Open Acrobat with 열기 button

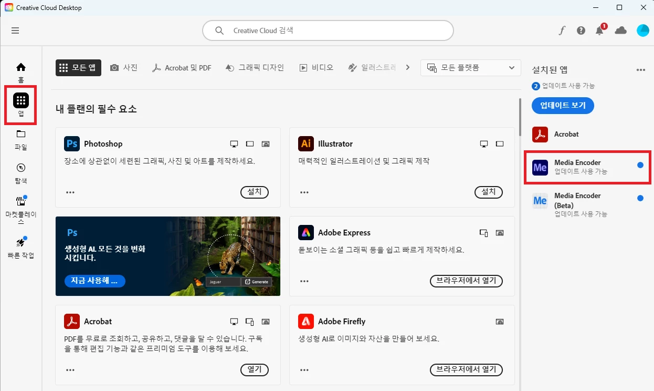pos(255,369)
